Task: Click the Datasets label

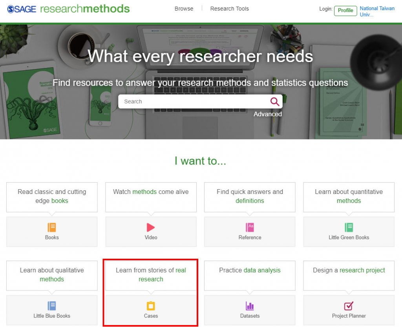Action: pos(250,316)
